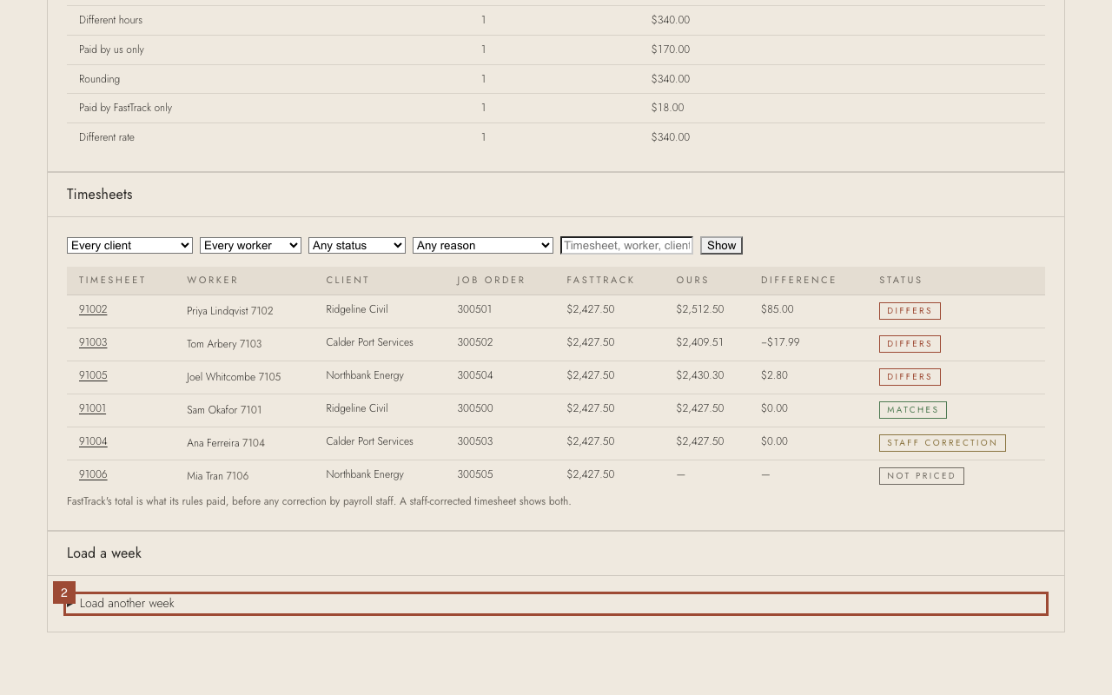Open the Every client dropdown
Screen dimensions: 1112x695
pyautogui.click(x=129, y=246)
